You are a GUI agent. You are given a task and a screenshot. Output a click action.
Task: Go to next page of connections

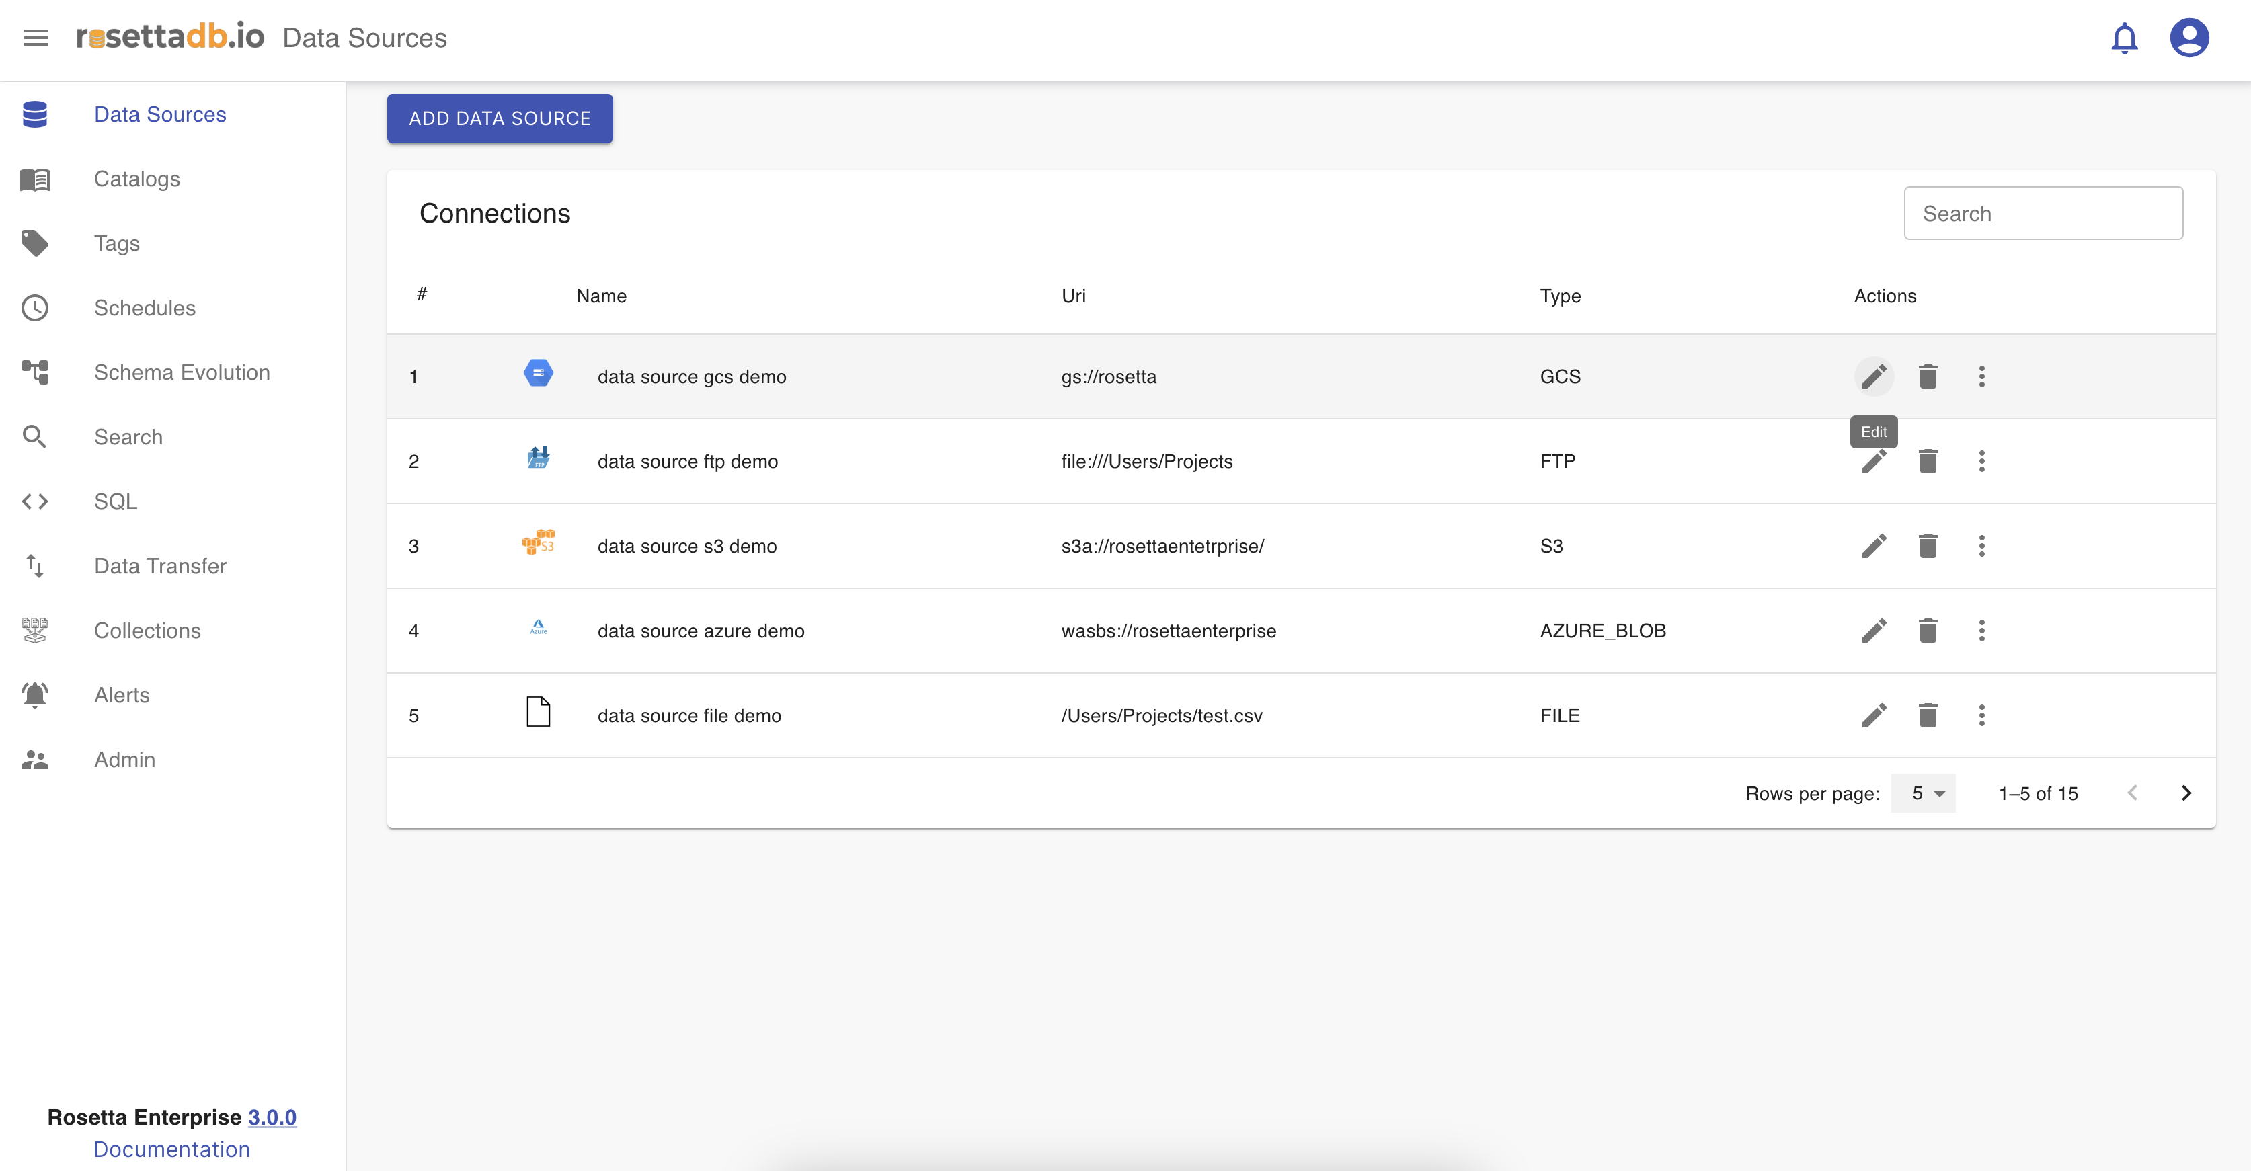click(2186, 793)
